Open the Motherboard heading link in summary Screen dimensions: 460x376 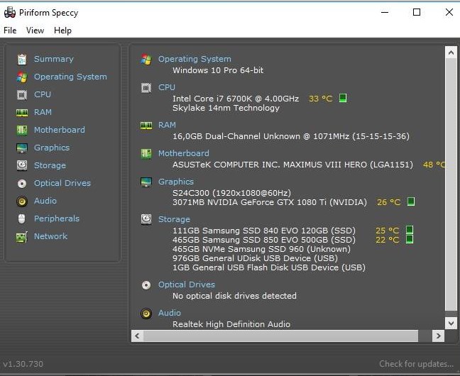[x=184, y=153]
